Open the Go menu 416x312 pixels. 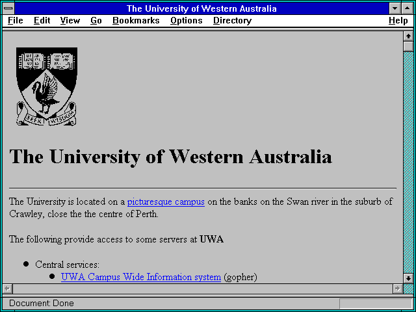coord(96,20)
